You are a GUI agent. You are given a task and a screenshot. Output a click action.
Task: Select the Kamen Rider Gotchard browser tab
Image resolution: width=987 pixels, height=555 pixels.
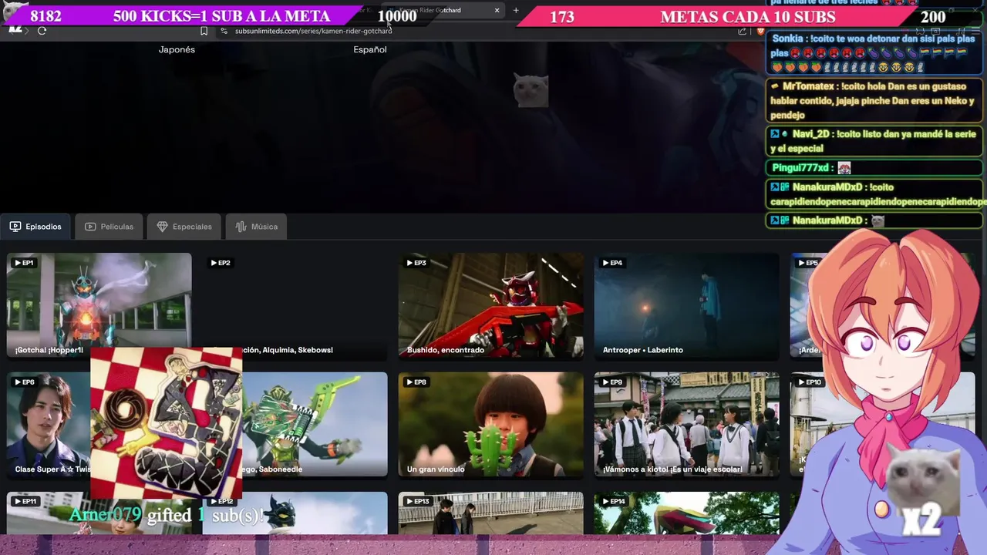[x=443, y=10]
